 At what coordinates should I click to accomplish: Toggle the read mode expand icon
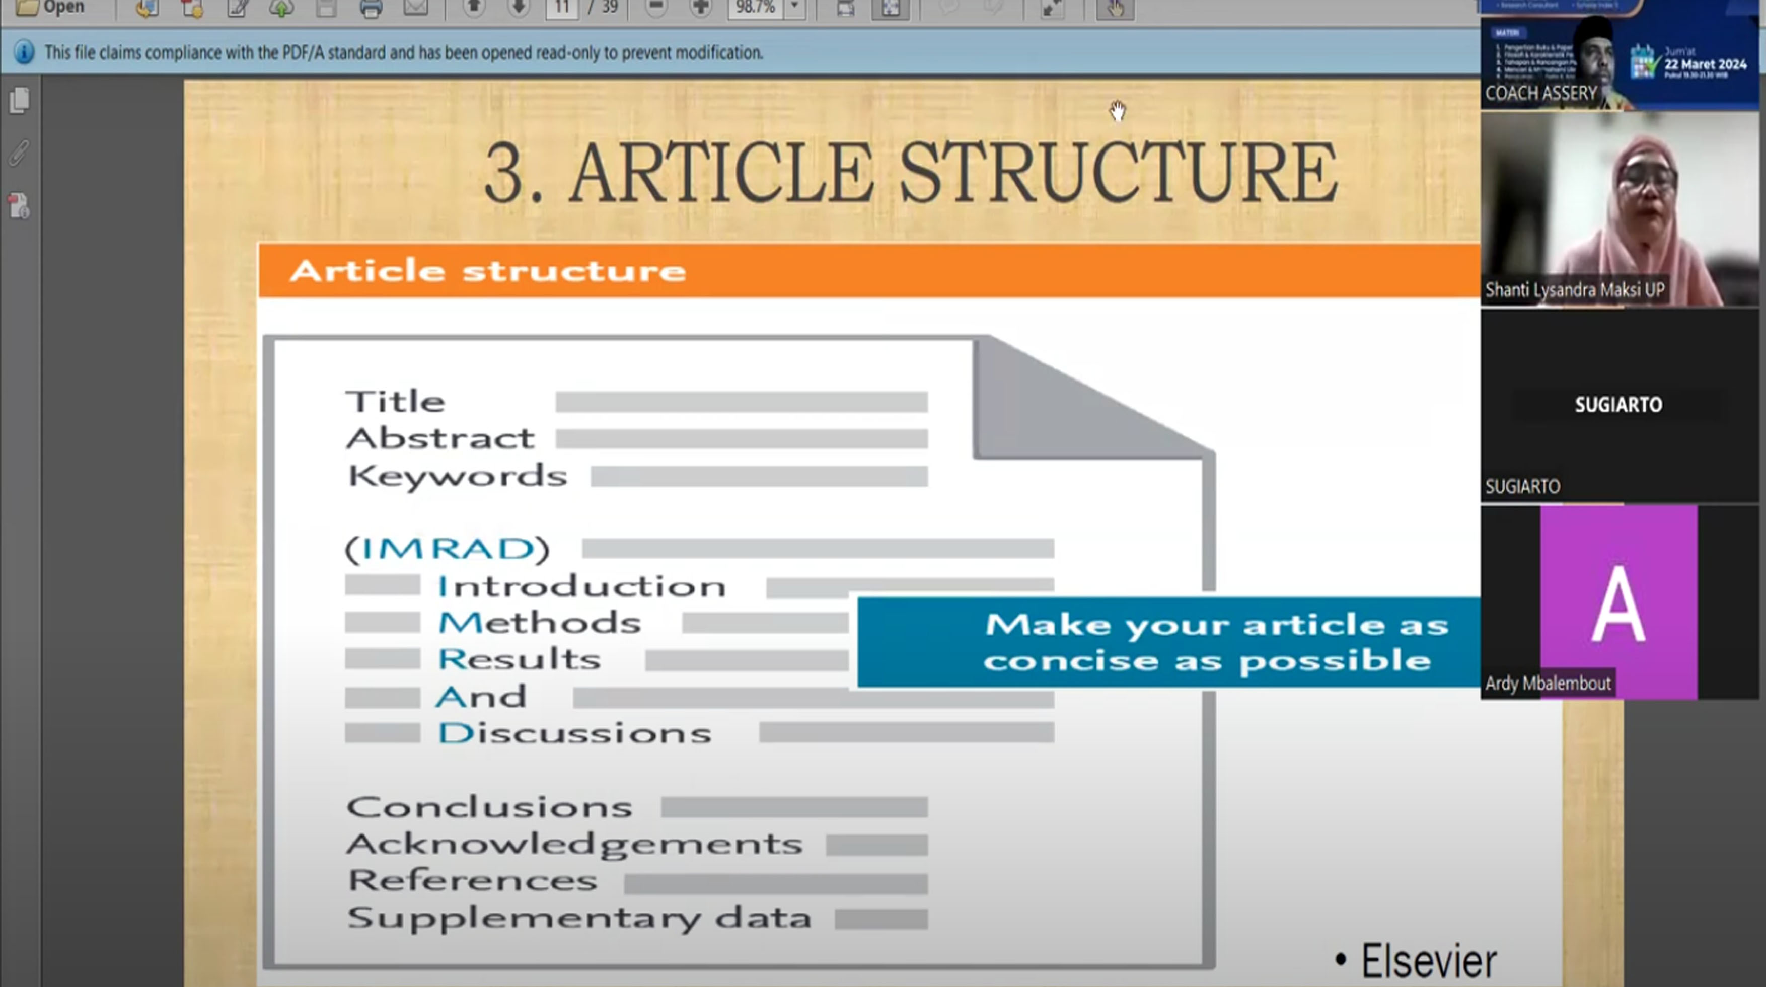1051,8
